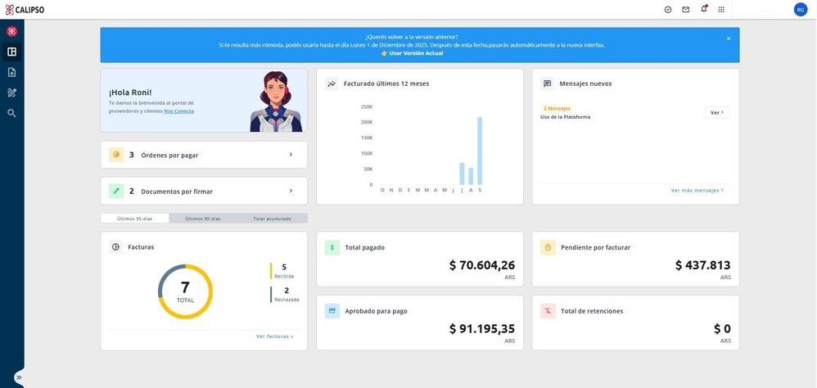Image resolution: width=817 pixels, height=388 pixels.
Task: Click the Total pagado dollar icon
Action: (332, 248)
